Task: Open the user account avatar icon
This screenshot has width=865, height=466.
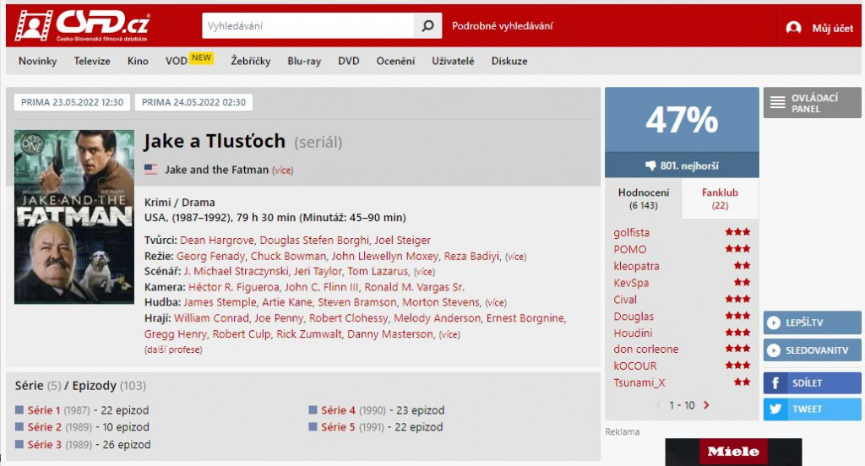Action: [x=793, y=28]
